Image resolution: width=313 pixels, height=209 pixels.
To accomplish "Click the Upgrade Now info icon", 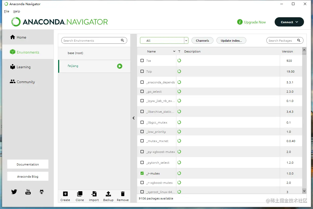I will click(240, 22).
